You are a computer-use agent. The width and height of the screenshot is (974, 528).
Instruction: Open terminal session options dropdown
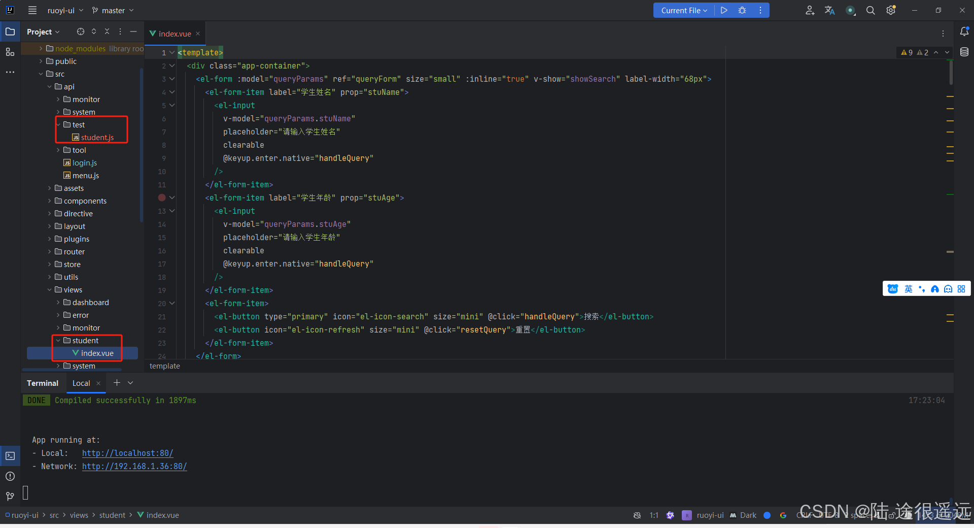(x=130, y=382)
